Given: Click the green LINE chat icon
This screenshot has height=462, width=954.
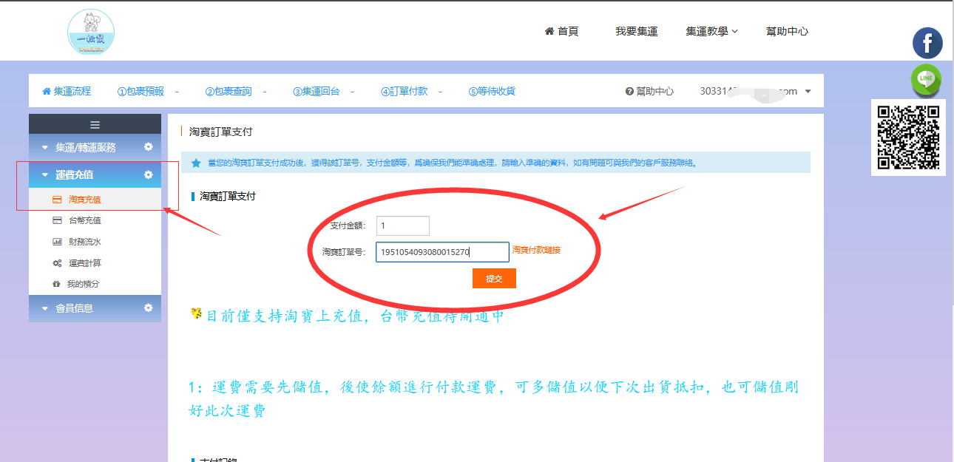Looking at the screenshot, I should [x=926, y=79].
